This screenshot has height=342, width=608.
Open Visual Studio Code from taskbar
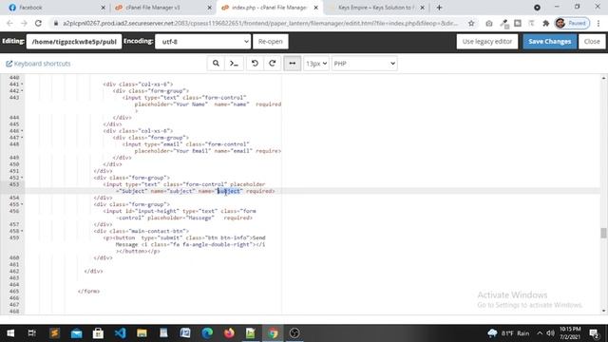(121, 333)
